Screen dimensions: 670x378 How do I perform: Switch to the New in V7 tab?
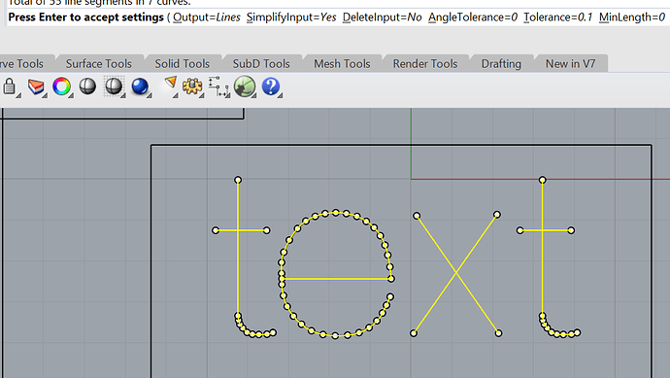[570, 64]
